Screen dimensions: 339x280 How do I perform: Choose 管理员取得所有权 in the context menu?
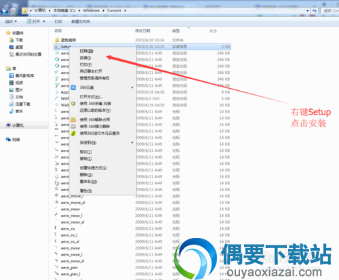(103, 78)
